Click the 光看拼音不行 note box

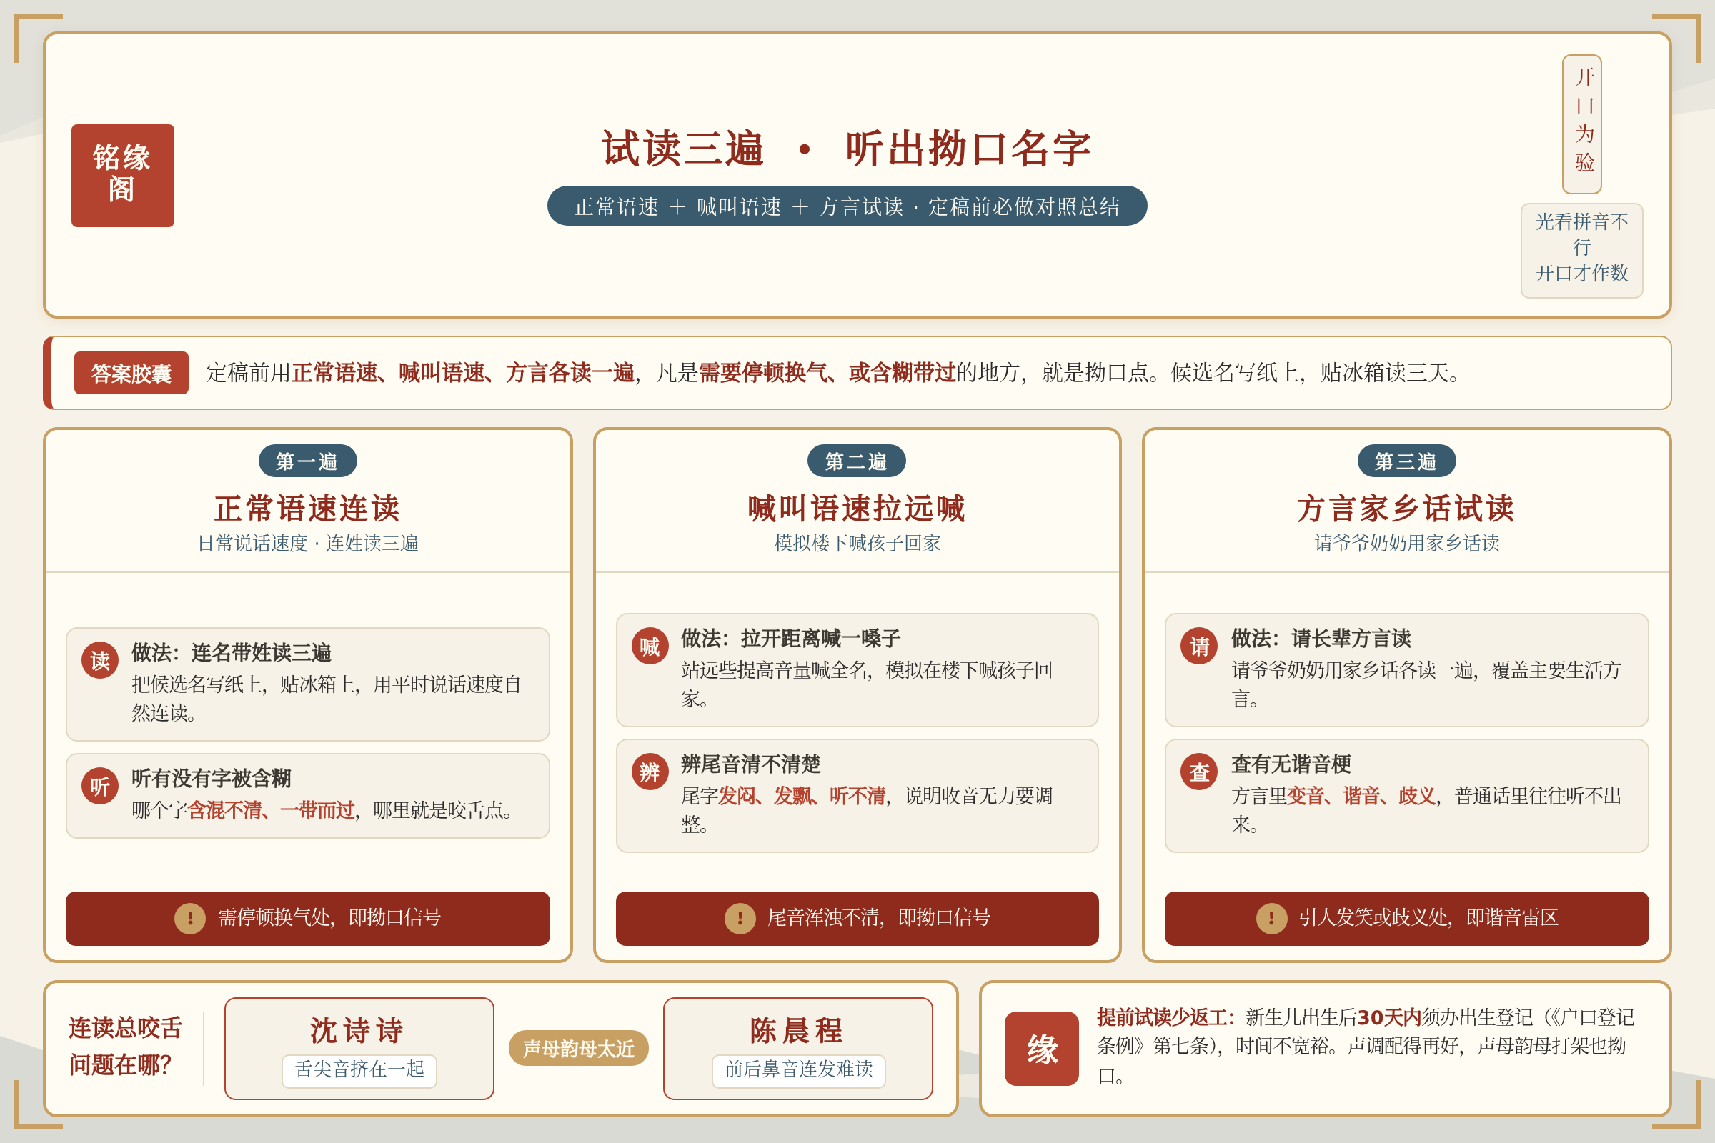(x=1581, y=250)
